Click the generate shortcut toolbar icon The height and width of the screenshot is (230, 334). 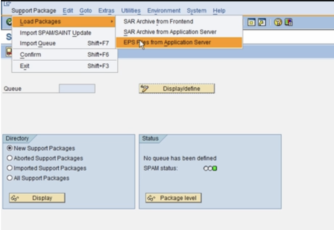(262, 22)
